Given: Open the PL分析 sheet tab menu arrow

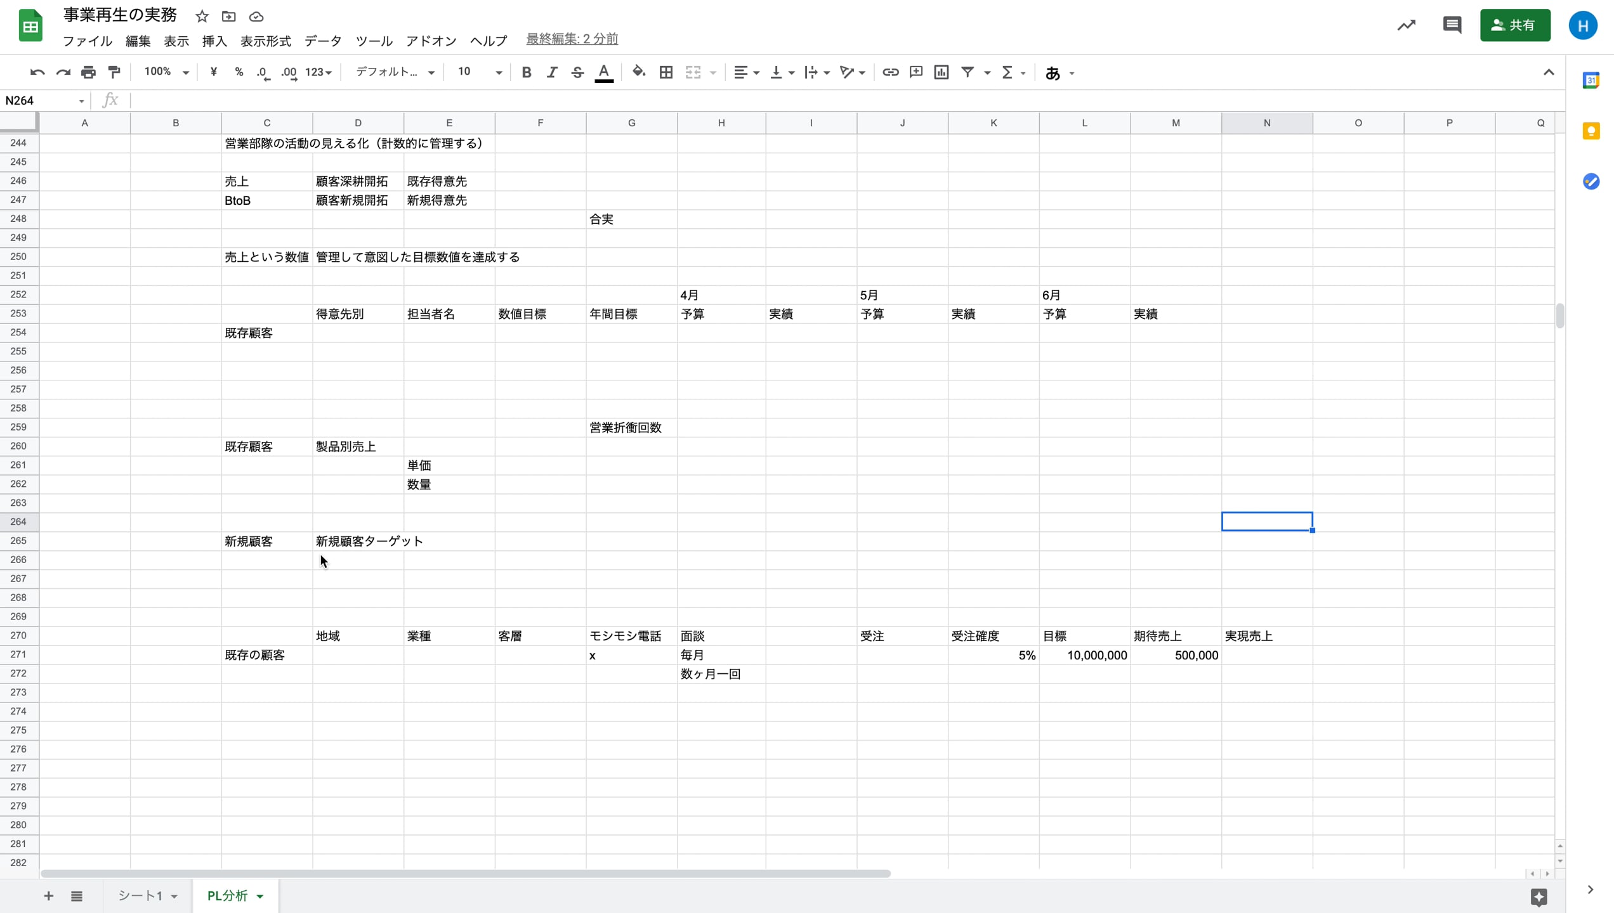Looking at the screenshot, I should click(260, 897).
